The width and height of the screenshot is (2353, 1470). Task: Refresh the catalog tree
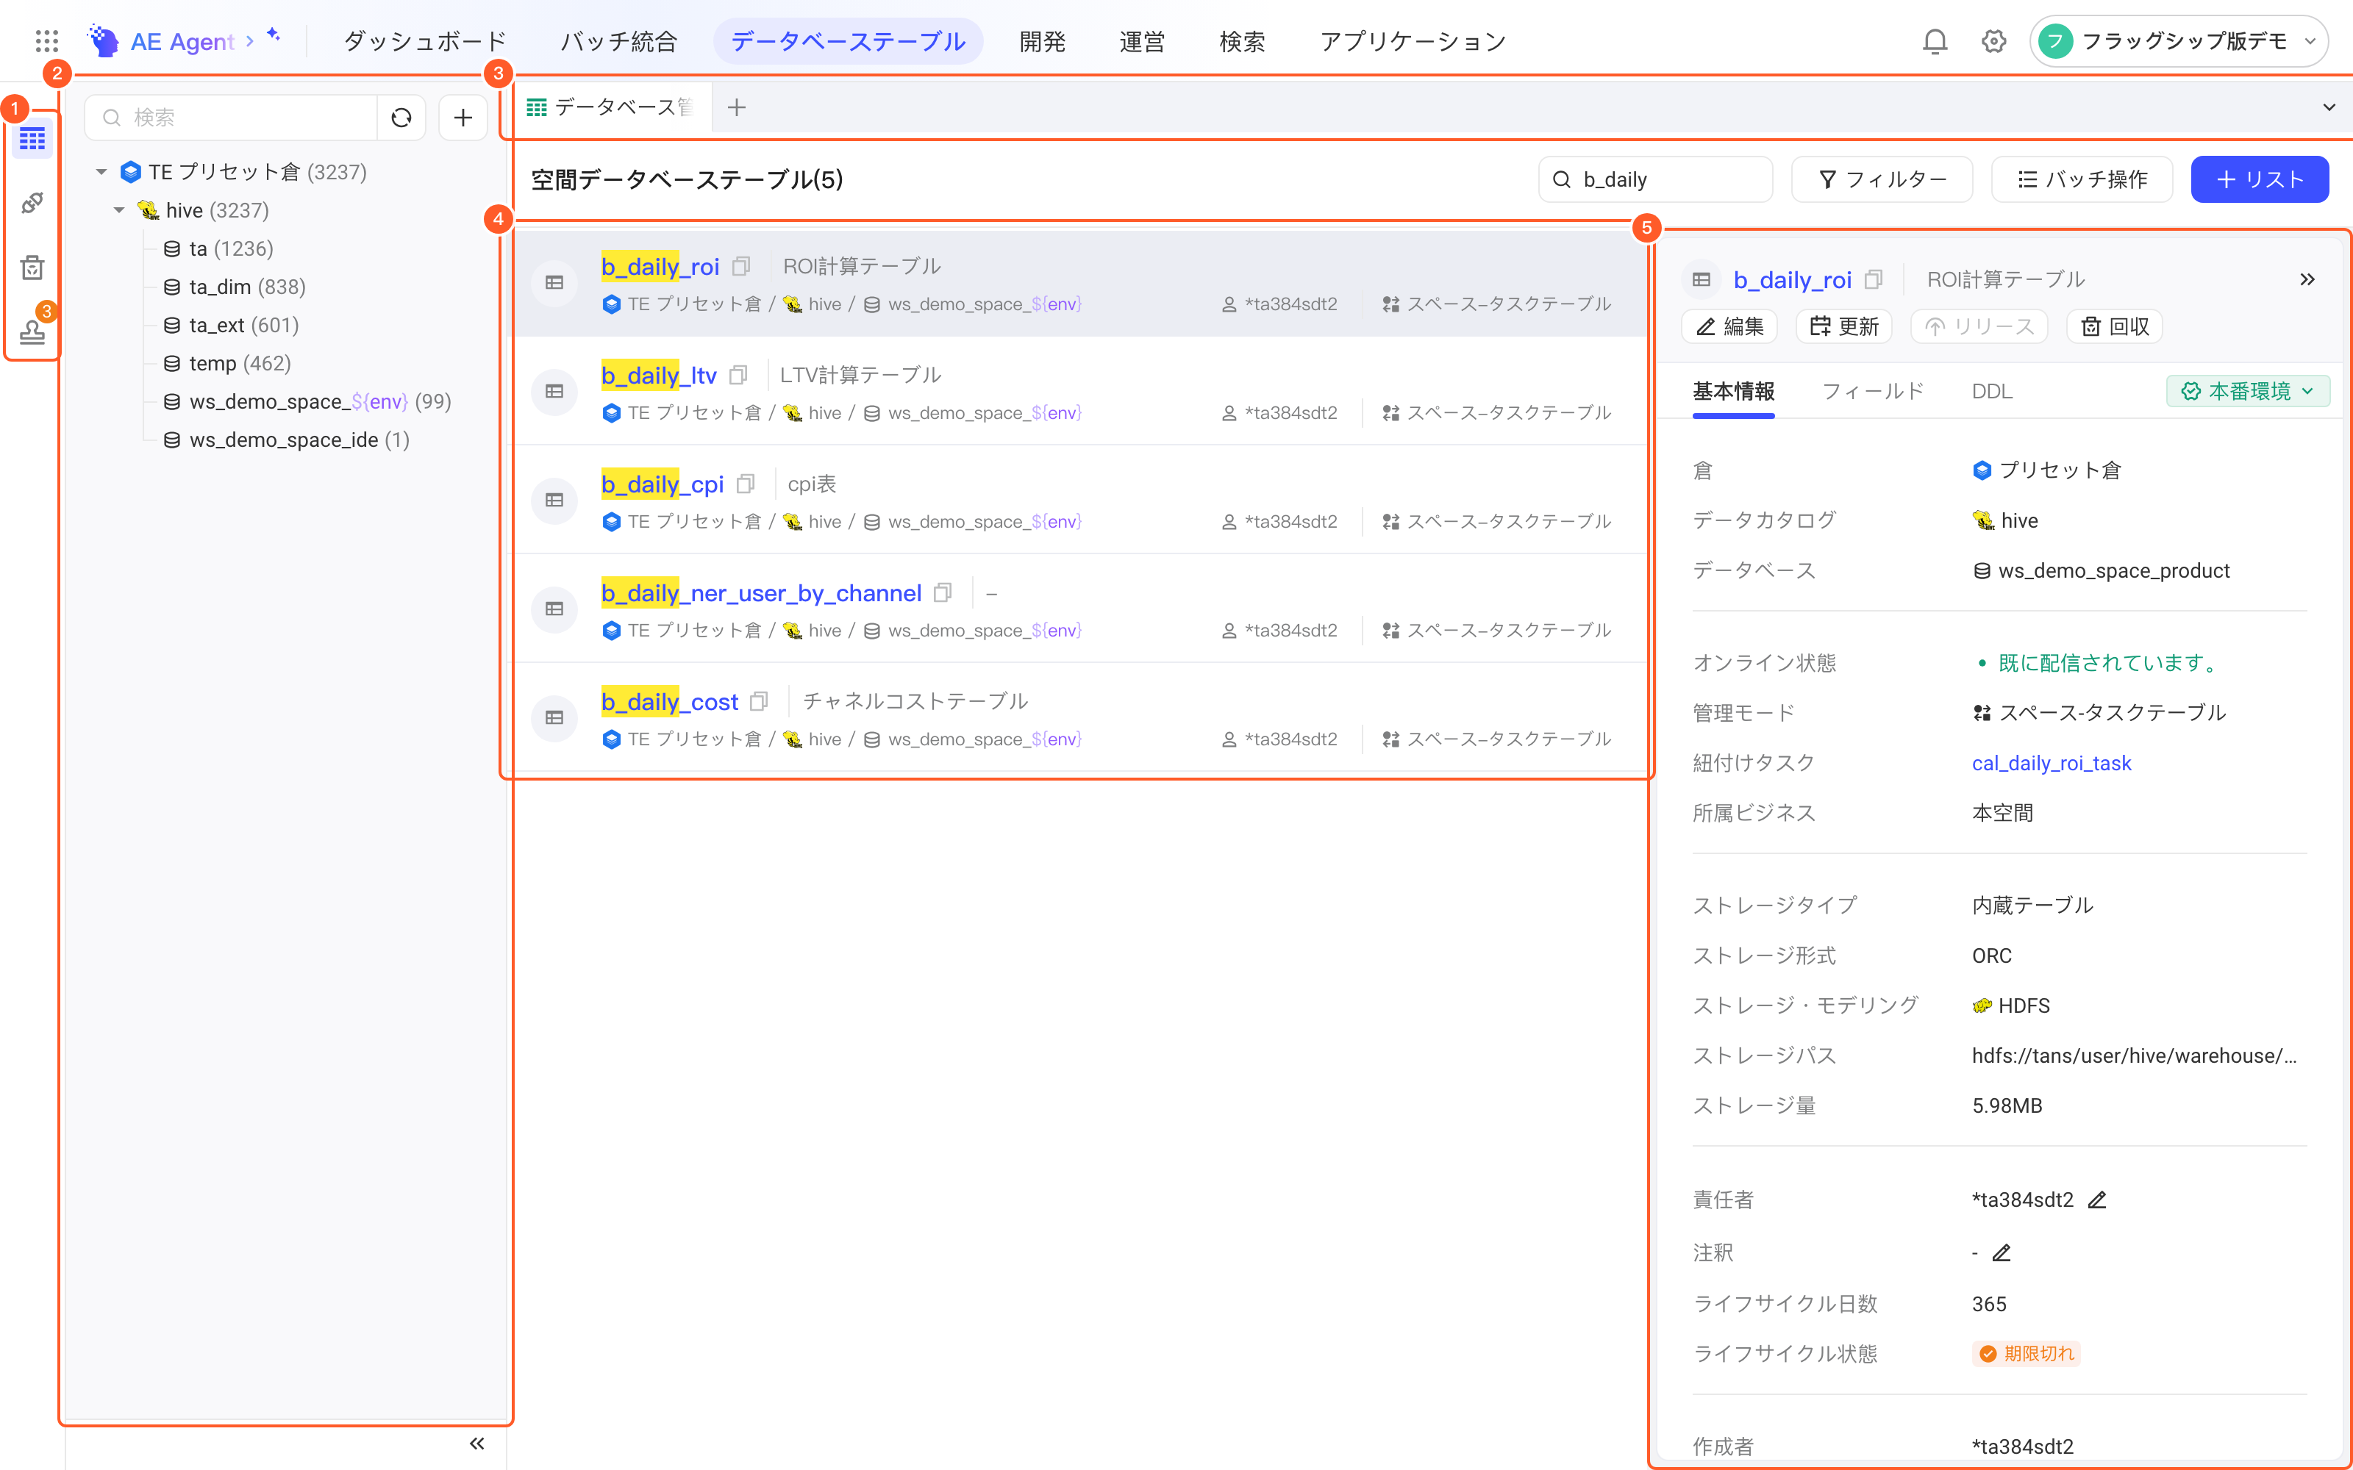[401, 118]
